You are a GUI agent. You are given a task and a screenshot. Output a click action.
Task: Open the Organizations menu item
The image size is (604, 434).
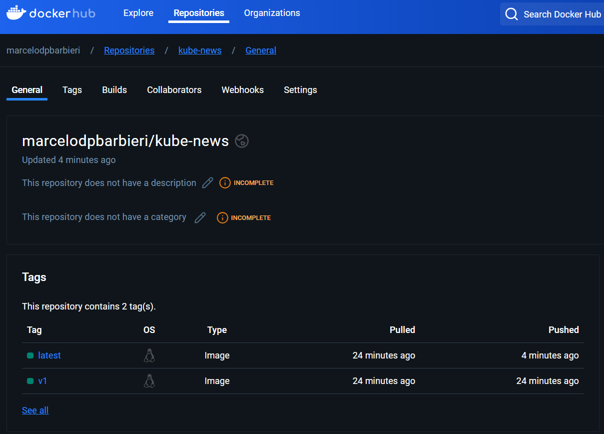click(x=272, y=13)
